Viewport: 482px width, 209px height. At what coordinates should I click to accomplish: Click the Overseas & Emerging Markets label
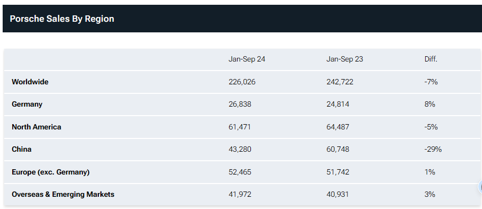tap(63, 194)
